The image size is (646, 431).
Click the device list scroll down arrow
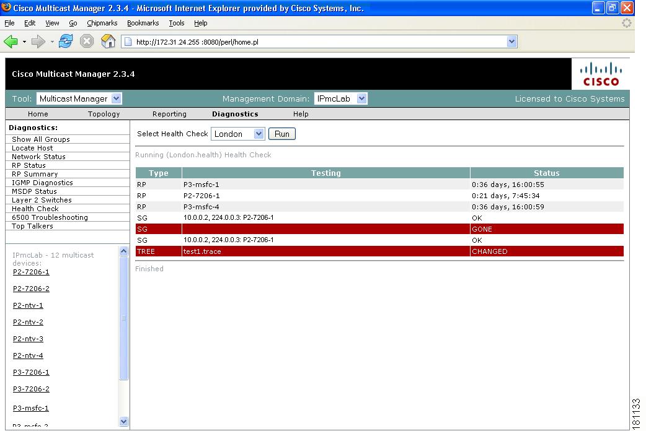click(x=123, y=421)
